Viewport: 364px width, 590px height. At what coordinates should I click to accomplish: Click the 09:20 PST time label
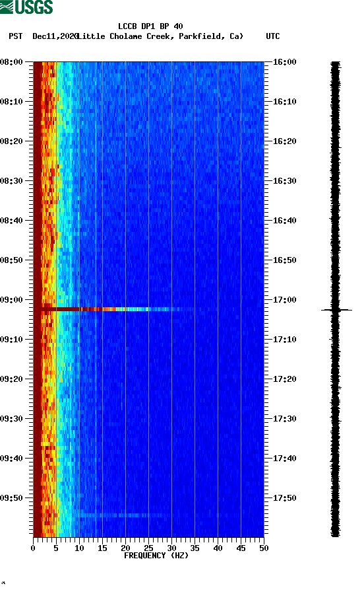pos(12,379)
